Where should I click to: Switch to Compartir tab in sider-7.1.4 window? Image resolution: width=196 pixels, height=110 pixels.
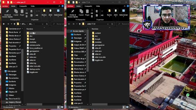tap(88, 6)
